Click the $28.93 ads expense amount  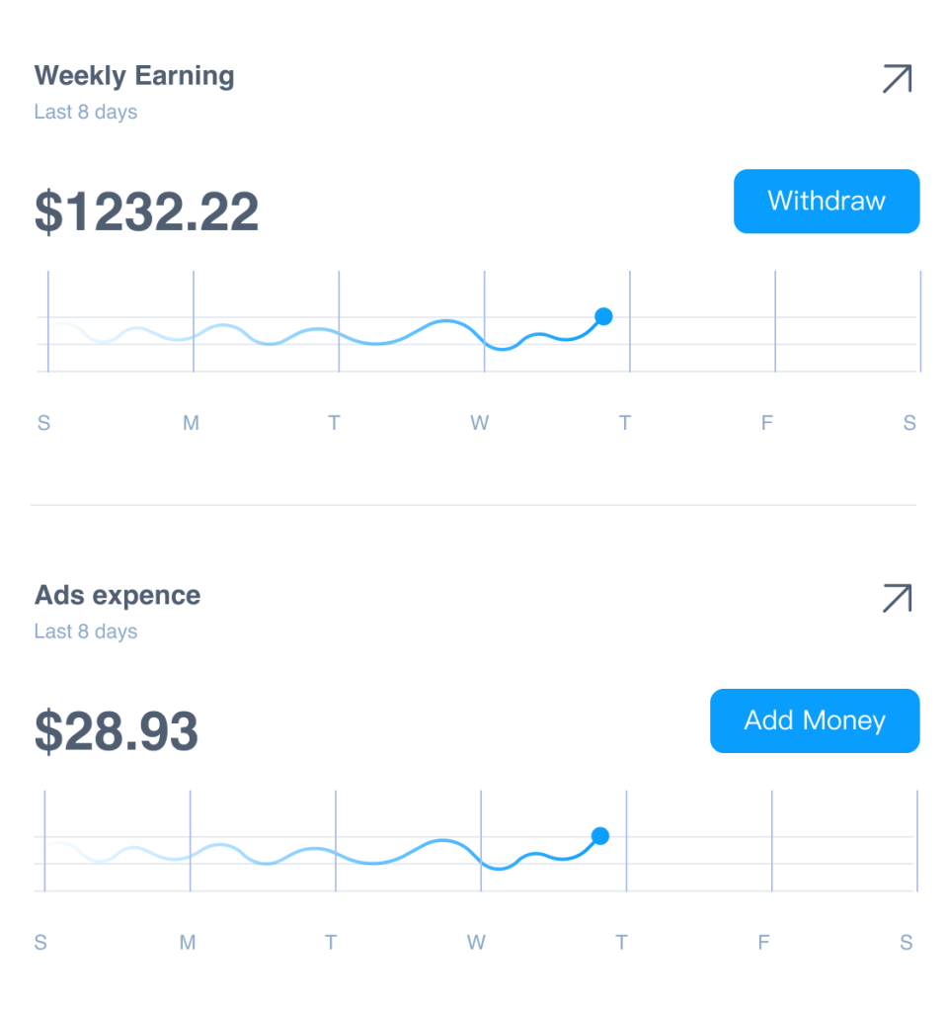[117, 730]
